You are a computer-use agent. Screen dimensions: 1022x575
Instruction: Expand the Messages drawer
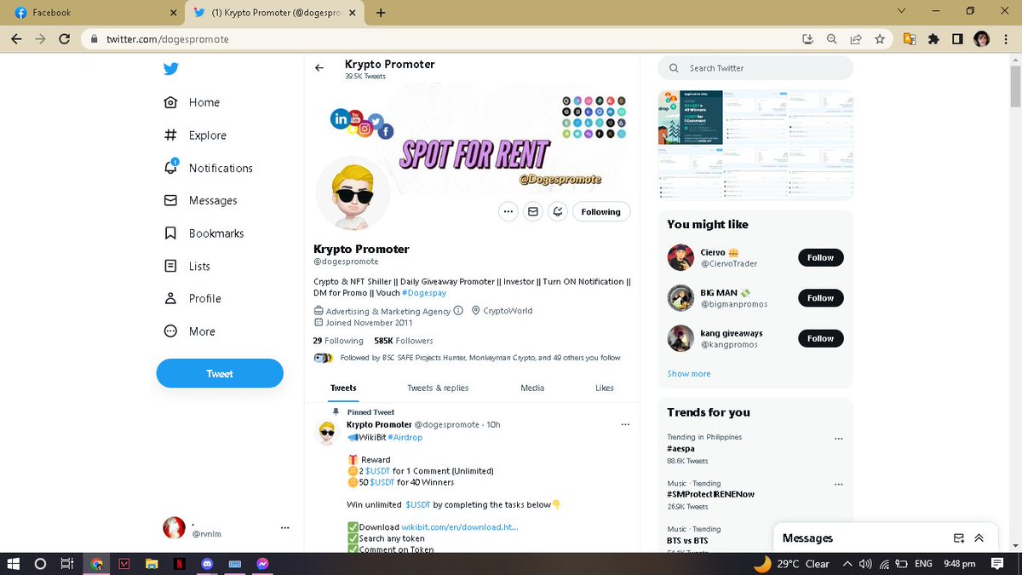979,538
